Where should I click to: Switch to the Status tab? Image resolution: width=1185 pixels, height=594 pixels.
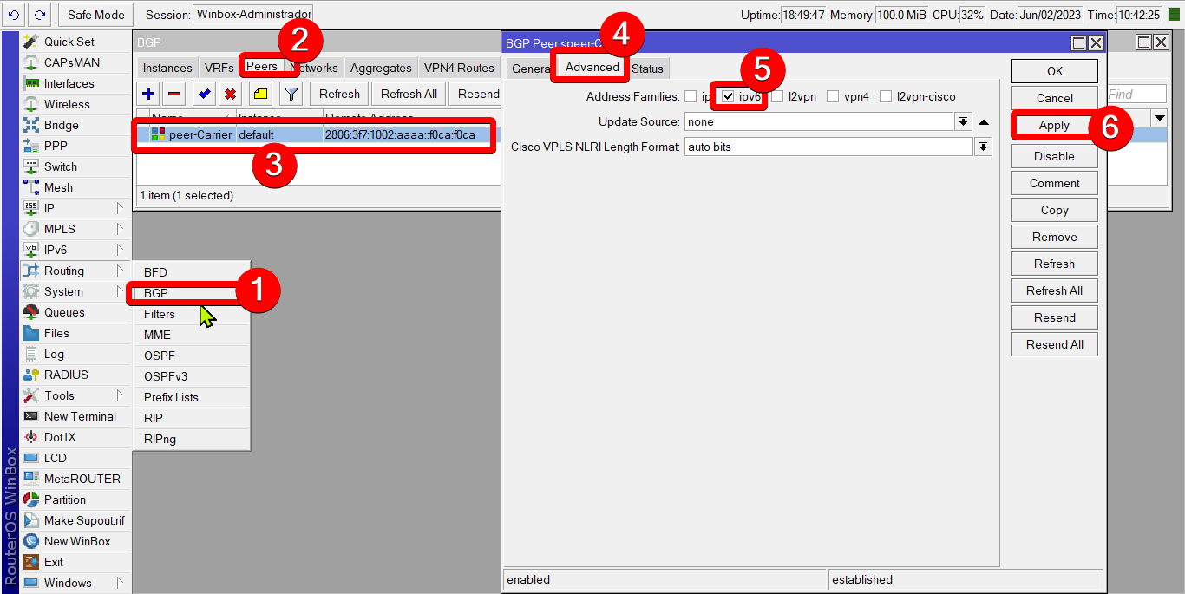(x=648, y=68)
